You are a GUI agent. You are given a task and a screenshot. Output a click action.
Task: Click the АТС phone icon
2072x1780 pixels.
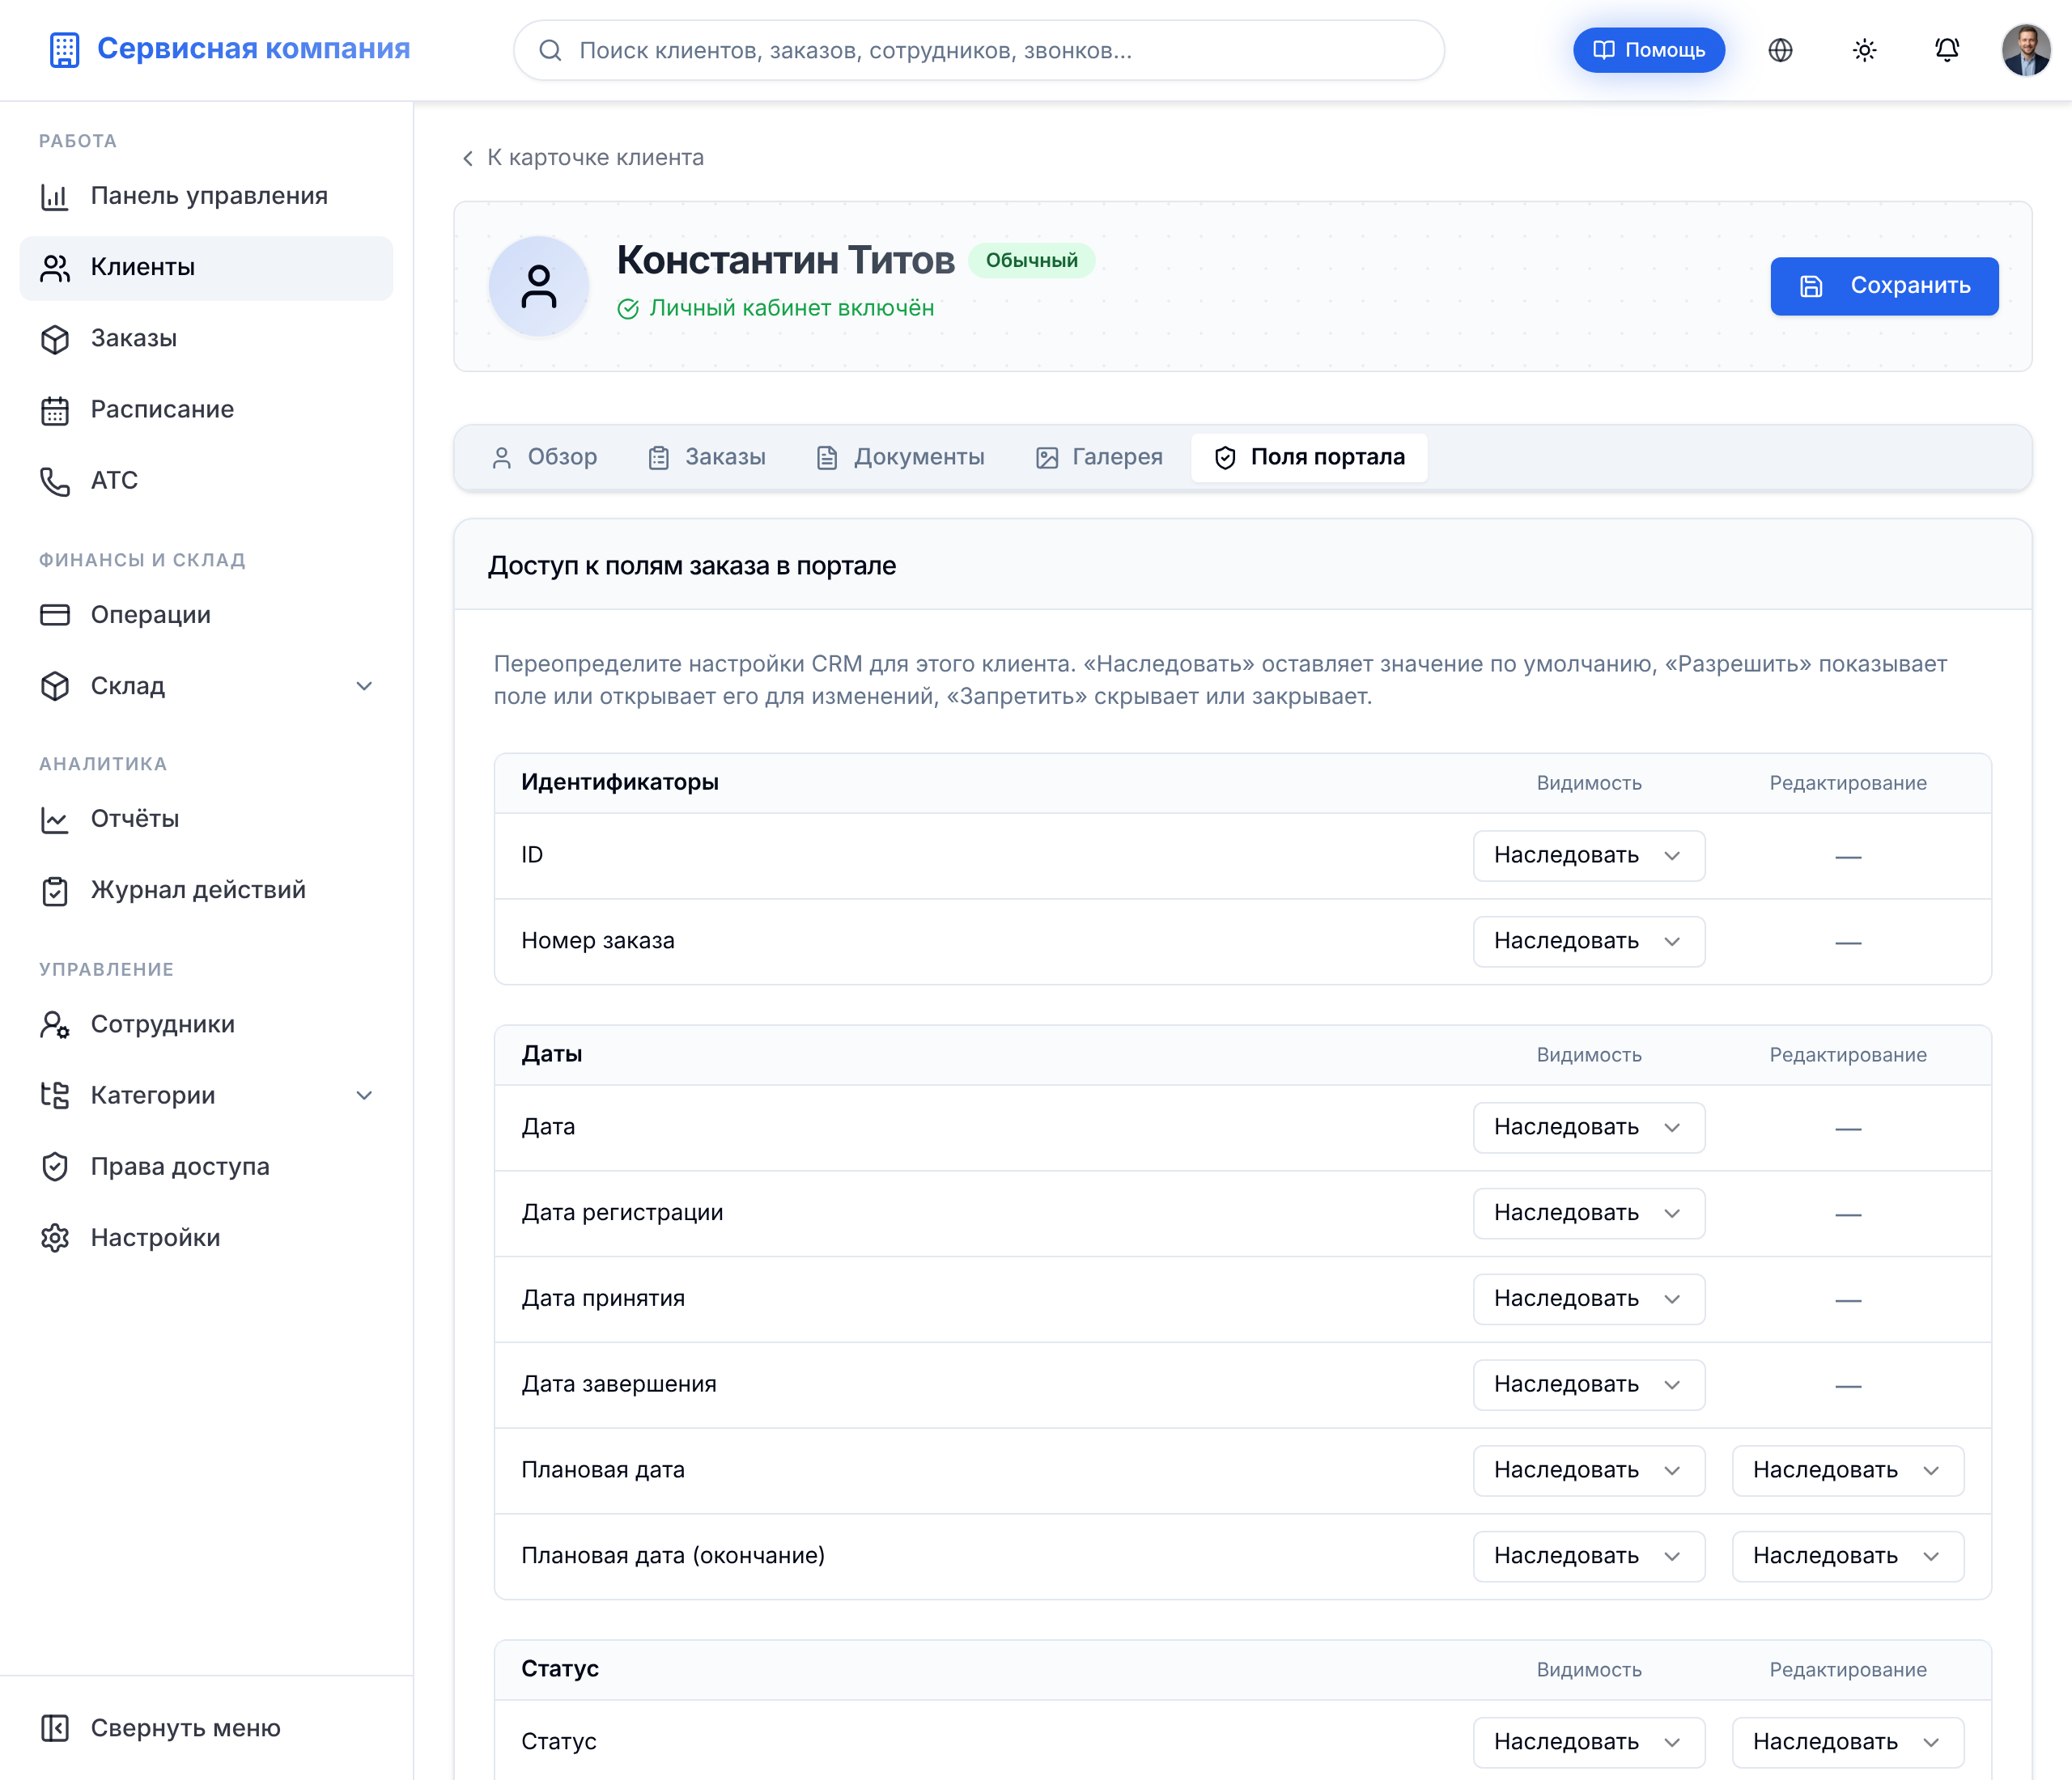pos(55,481)
